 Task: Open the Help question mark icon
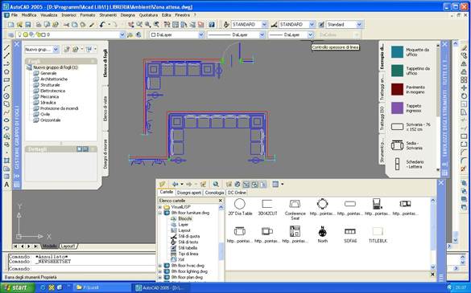click(212, 25)
